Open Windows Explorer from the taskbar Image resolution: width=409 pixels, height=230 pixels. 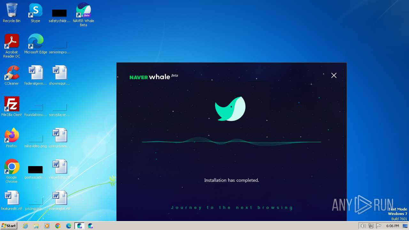36,226
